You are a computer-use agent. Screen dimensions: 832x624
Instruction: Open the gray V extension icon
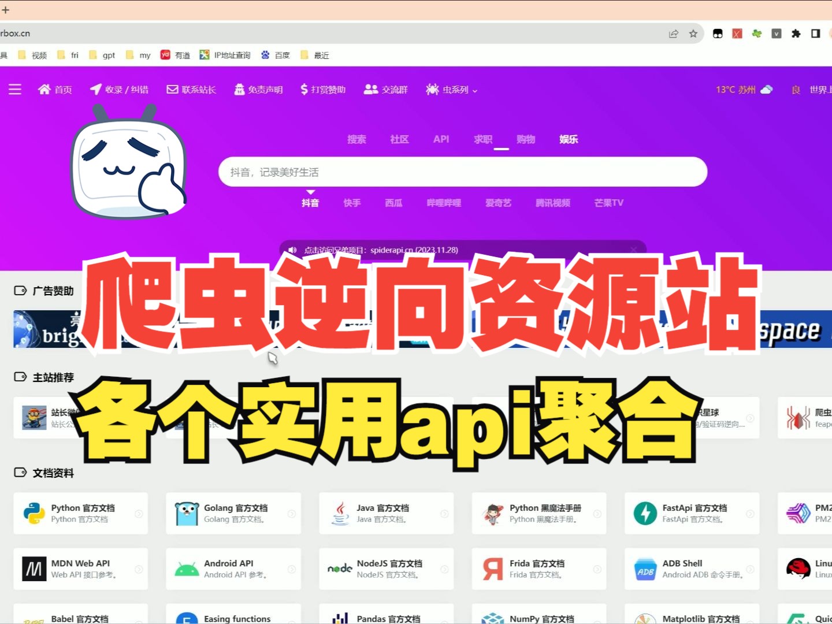(x=777, y=34)
